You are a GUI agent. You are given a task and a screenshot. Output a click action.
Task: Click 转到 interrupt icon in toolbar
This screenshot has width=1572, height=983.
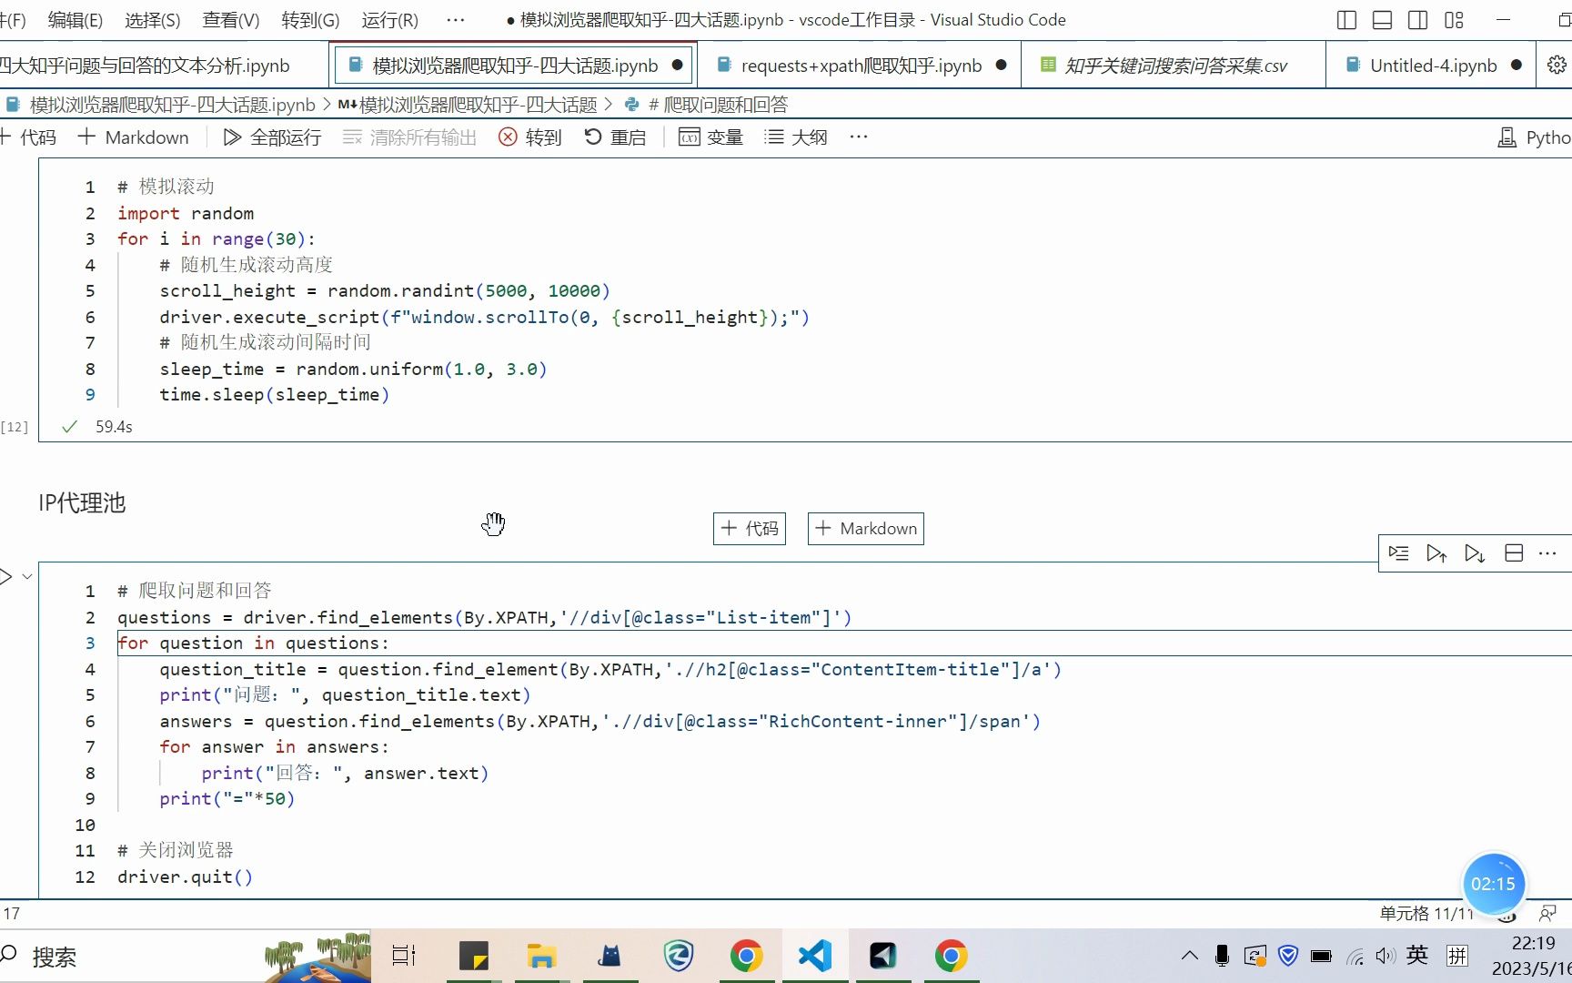coord(508,137)
